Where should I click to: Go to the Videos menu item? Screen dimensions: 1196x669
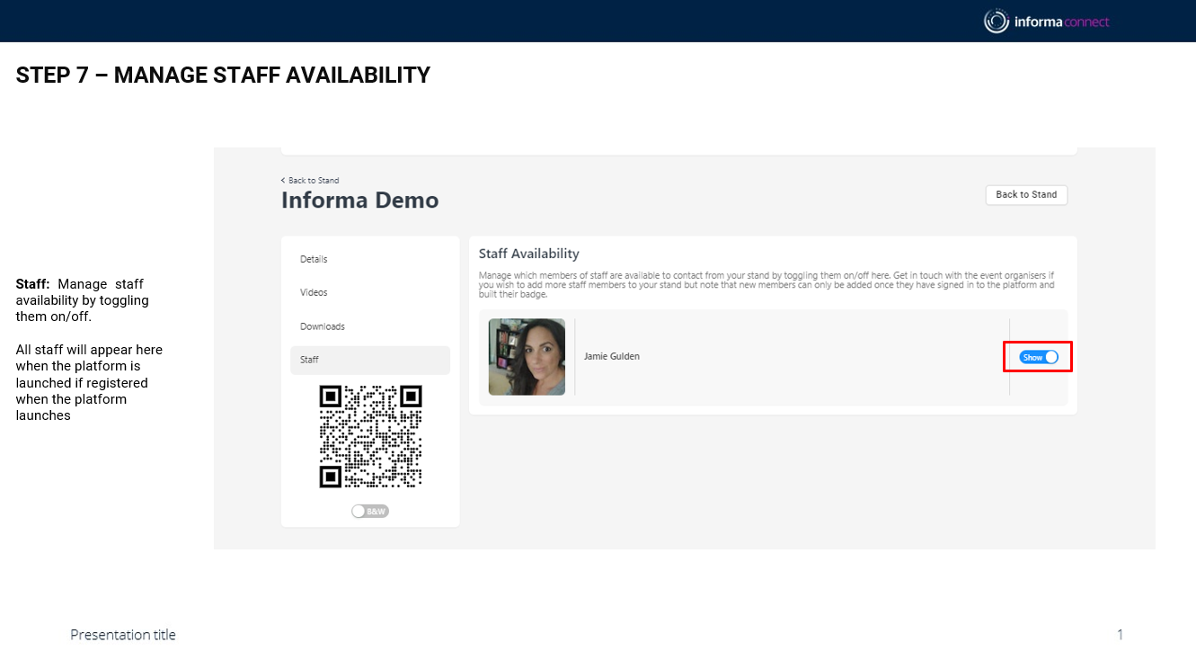point(314,292)
